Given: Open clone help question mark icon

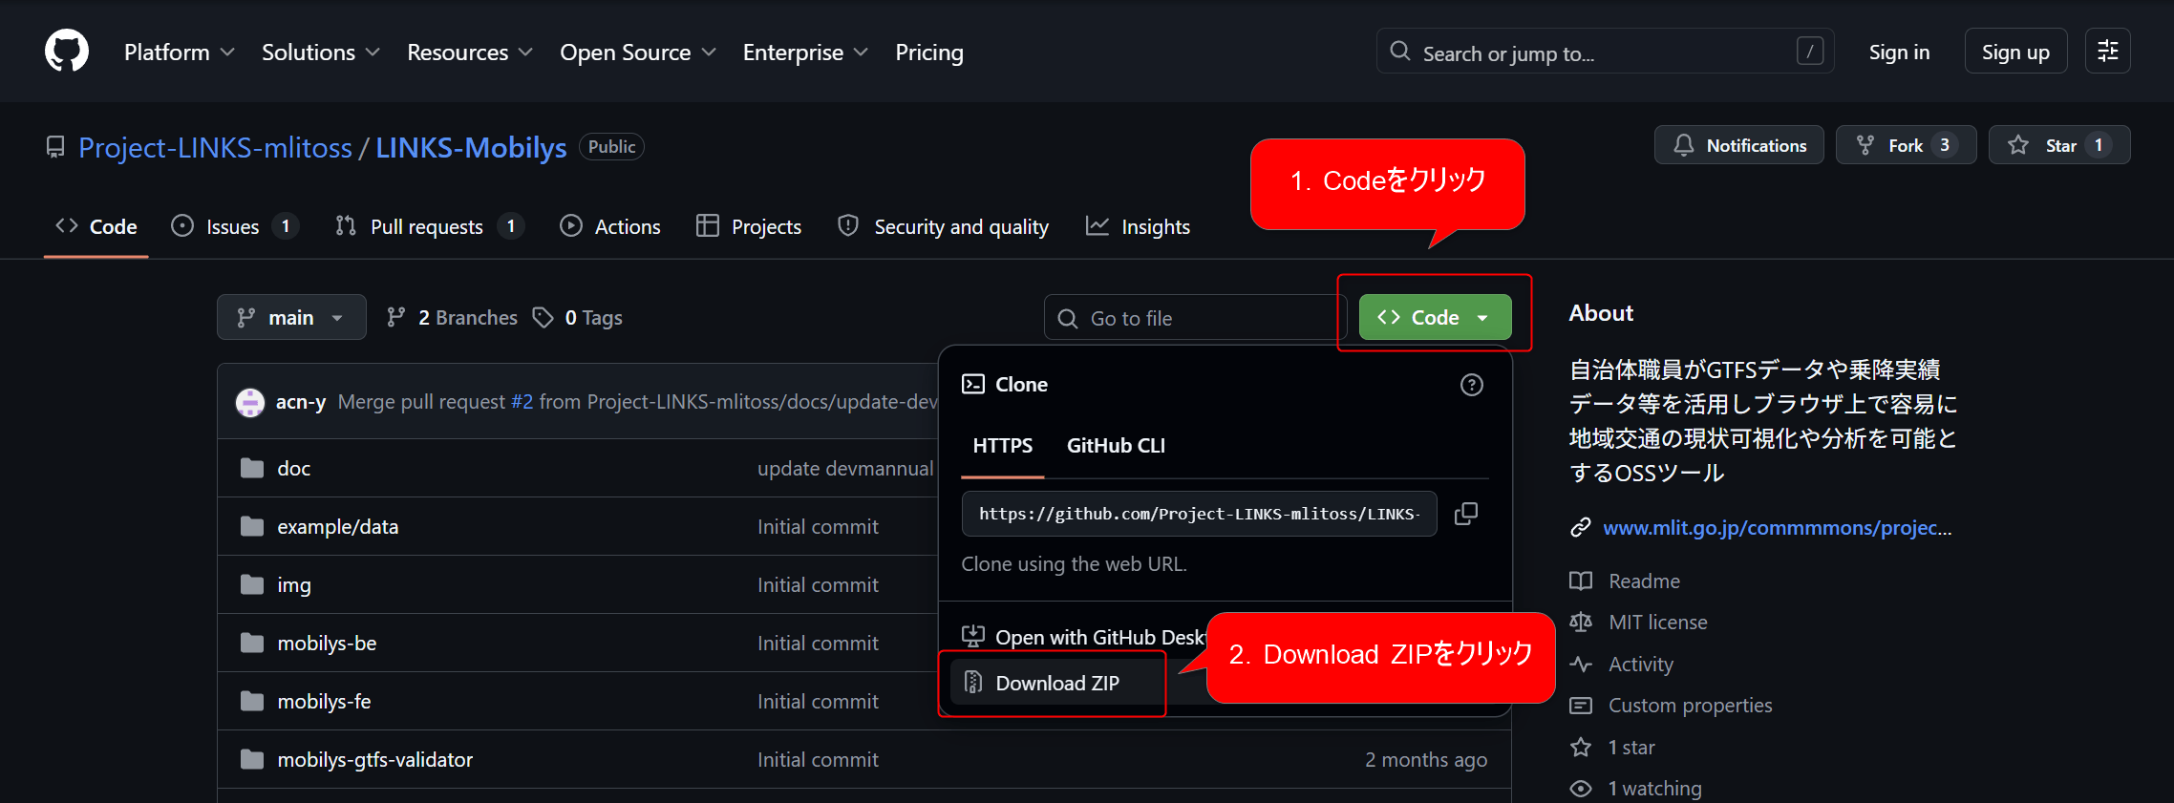Looking at the screenshot, I should click(1472, 385).
